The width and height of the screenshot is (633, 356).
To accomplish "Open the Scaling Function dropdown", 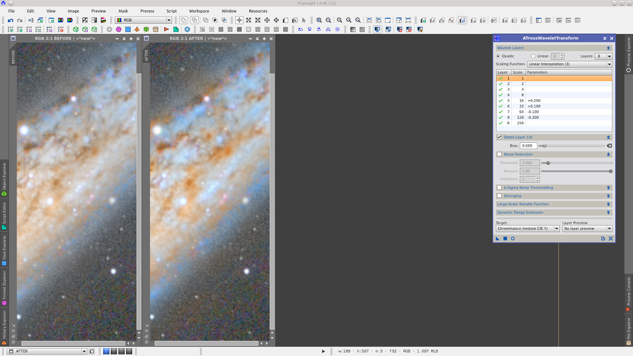I will pos(569,64).
